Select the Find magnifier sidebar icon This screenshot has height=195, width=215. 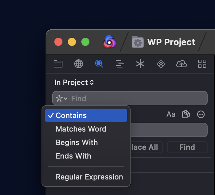tap(99, 64)
